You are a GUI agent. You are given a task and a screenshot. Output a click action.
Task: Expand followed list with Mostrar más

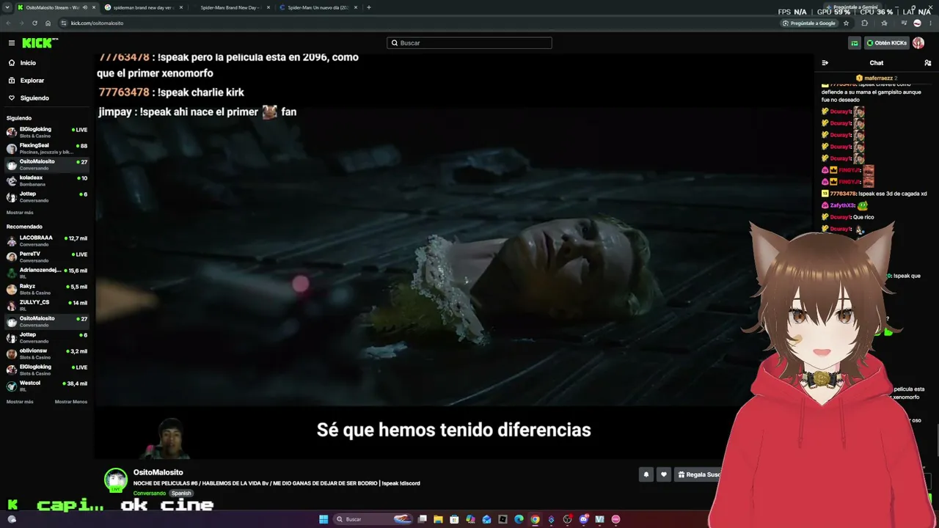click(x=20, y=213)
